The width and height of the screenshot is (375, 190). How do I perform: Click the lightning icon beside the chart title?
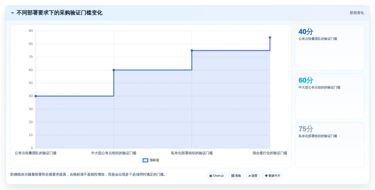point(13,13)
